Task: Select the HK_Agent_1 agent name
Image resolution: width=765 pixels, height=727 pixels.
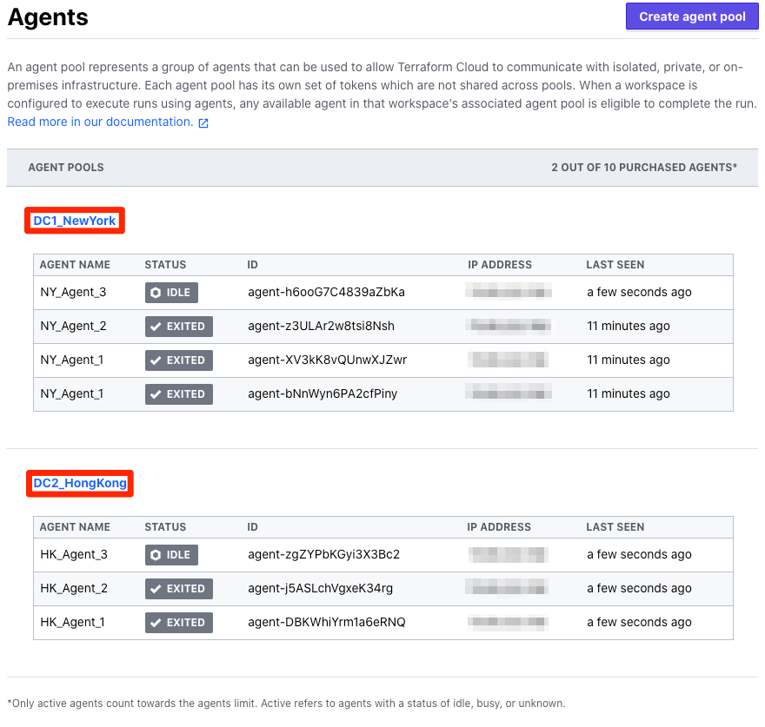Action: tap(72, 623)
